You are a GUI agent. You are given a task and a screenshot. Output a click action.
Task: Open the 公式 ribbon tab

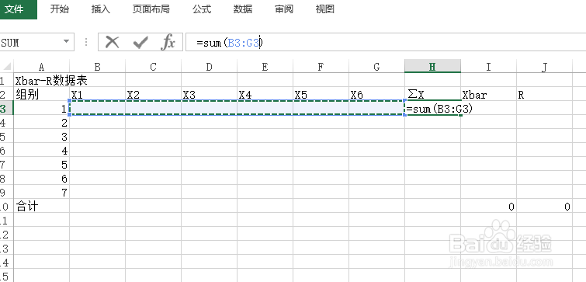[x=202, y=9]
